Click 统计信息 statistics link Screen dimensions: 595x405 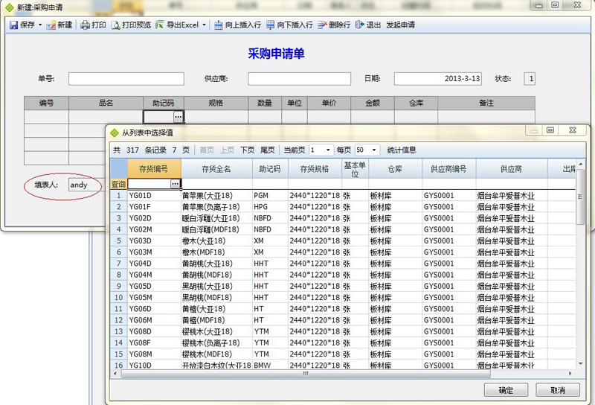tap(402, 150)
